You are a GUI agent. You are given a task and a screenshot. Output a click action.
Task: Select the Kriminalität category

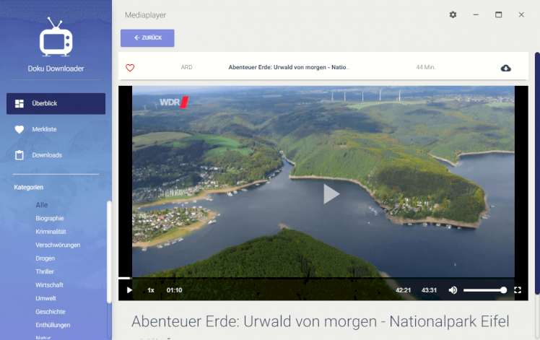pyautogui.click(x=51, y=232)
